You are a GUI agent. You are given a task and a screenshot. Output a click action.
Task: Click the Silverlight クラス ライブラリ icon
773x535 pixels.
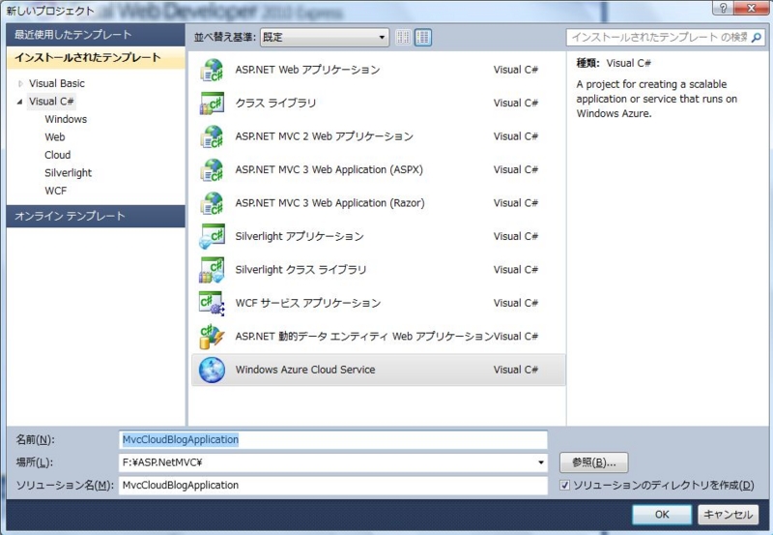[x=212, y=270]
